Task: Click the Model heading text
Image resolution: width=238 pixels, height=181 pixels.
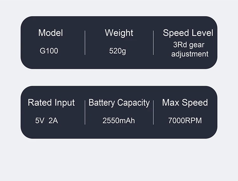Action: (50, 33)
